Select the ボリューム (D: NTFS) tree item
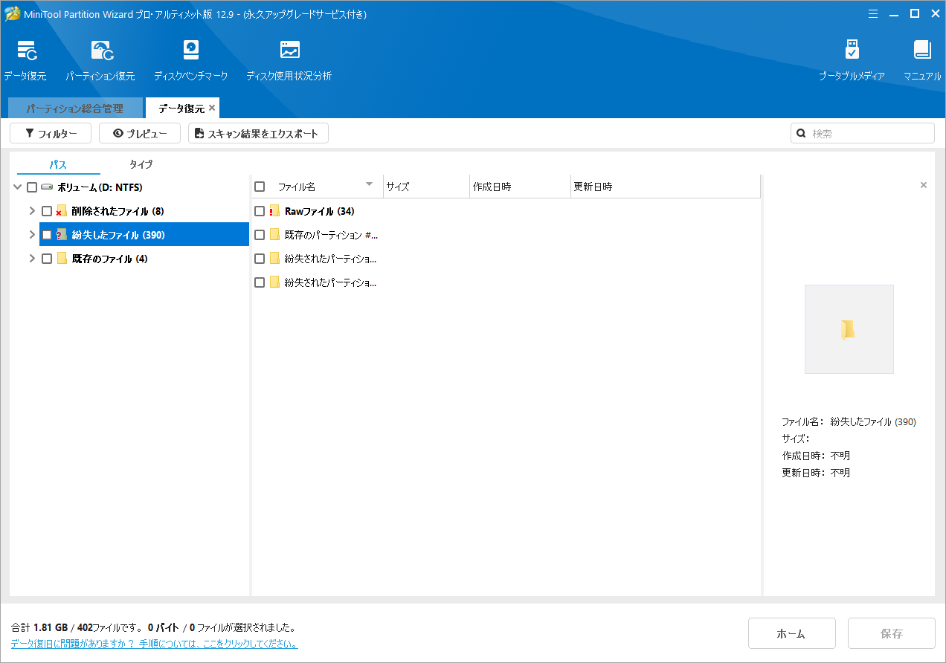The image size is (946, 663). click(100, 187)
